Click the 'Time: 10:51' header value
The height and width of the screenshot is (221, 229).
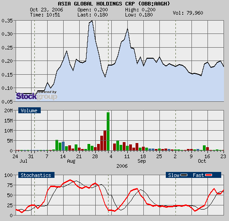[x=45, y=15]
